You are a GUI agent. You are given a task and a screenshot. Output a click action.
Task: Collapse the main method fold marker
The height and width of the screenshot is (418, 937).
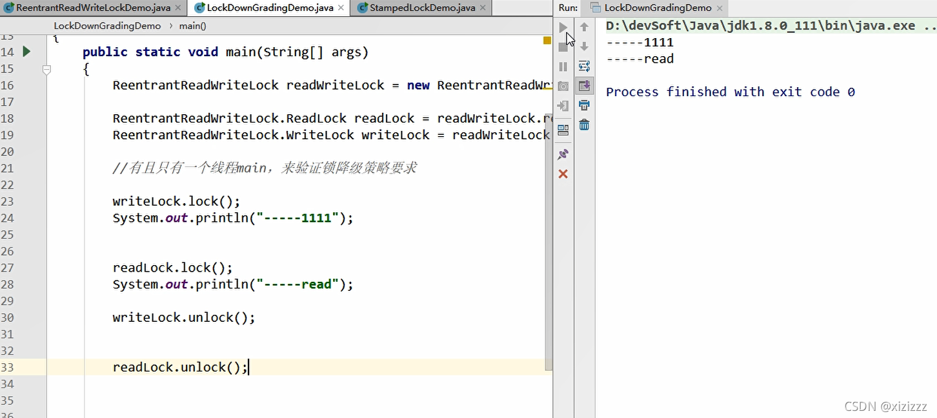pyautogui.click(x=46, y=69)
